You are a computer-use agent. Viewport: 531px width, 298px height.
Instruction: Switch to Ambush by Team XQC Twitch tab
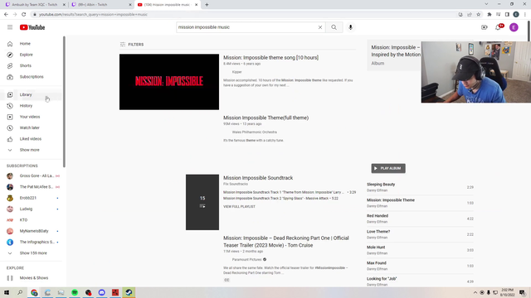[x=34, y=5]
